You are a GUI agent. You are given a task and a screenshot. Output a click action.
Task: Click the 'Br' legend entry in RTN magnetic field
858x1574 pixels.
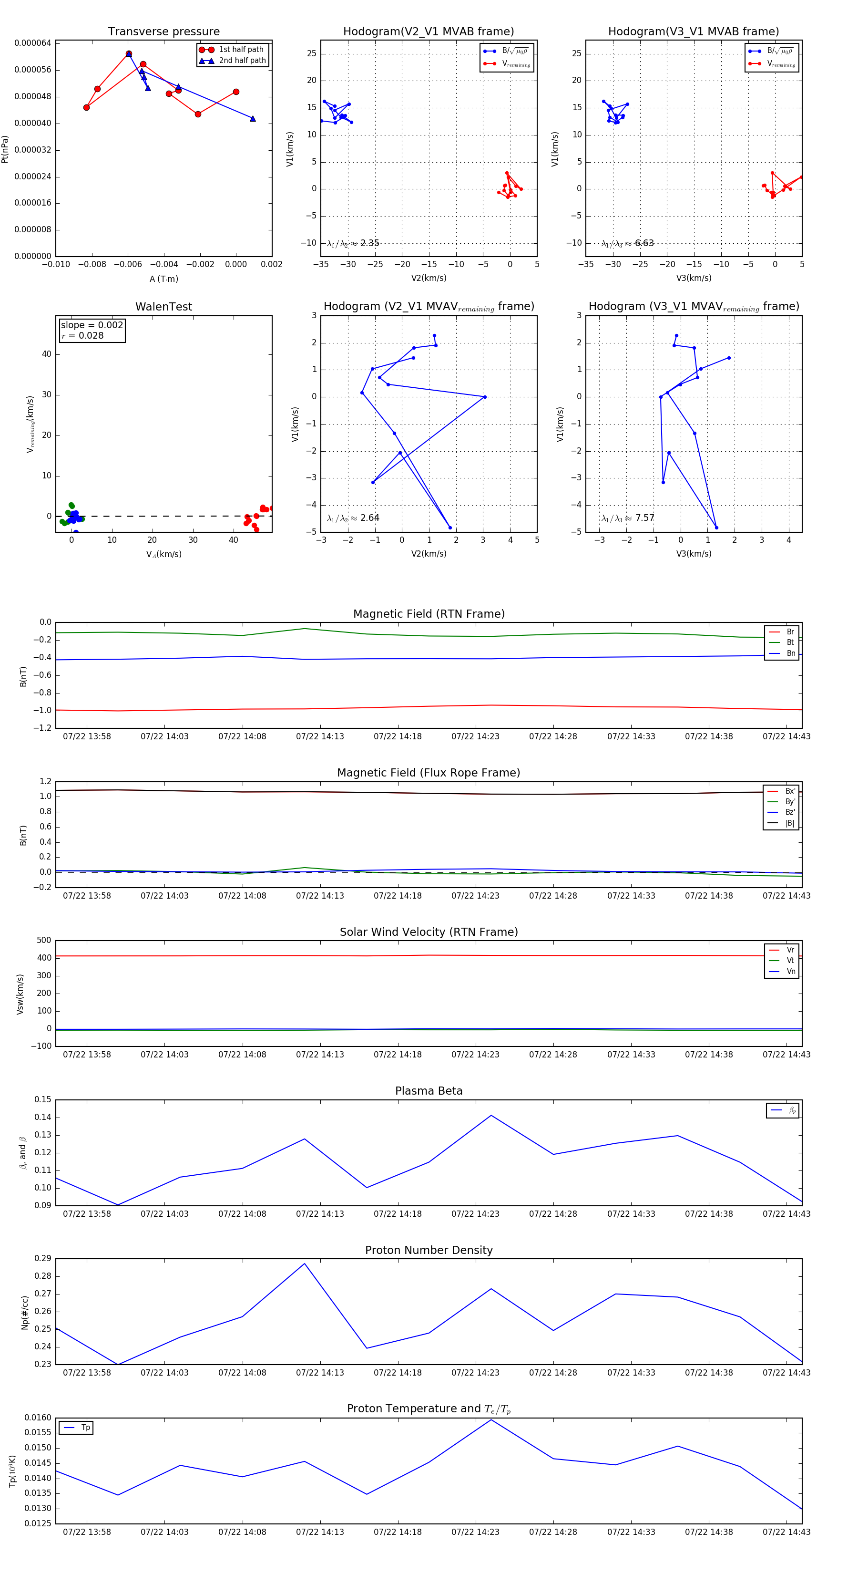782,632
